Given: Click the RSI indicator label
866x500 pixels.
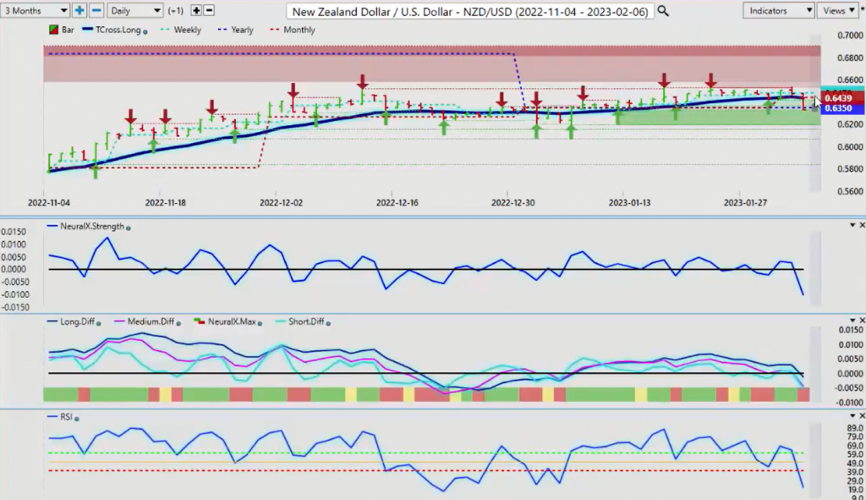Looking at the screenshot, I should pos(66,416).
